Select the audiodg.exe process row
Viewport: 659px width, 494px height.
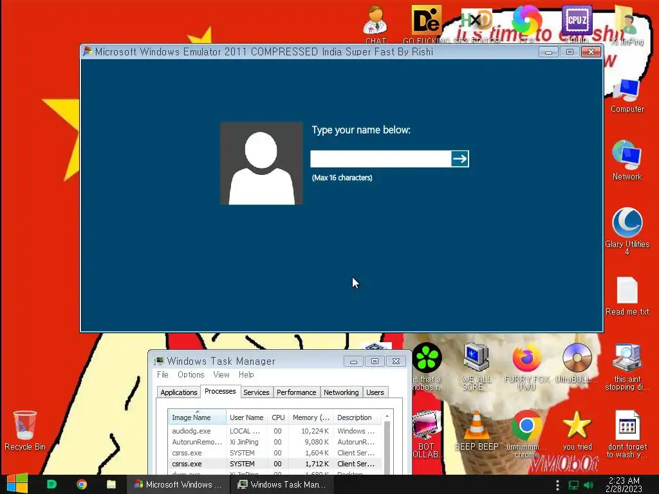[x=275, y=431]
